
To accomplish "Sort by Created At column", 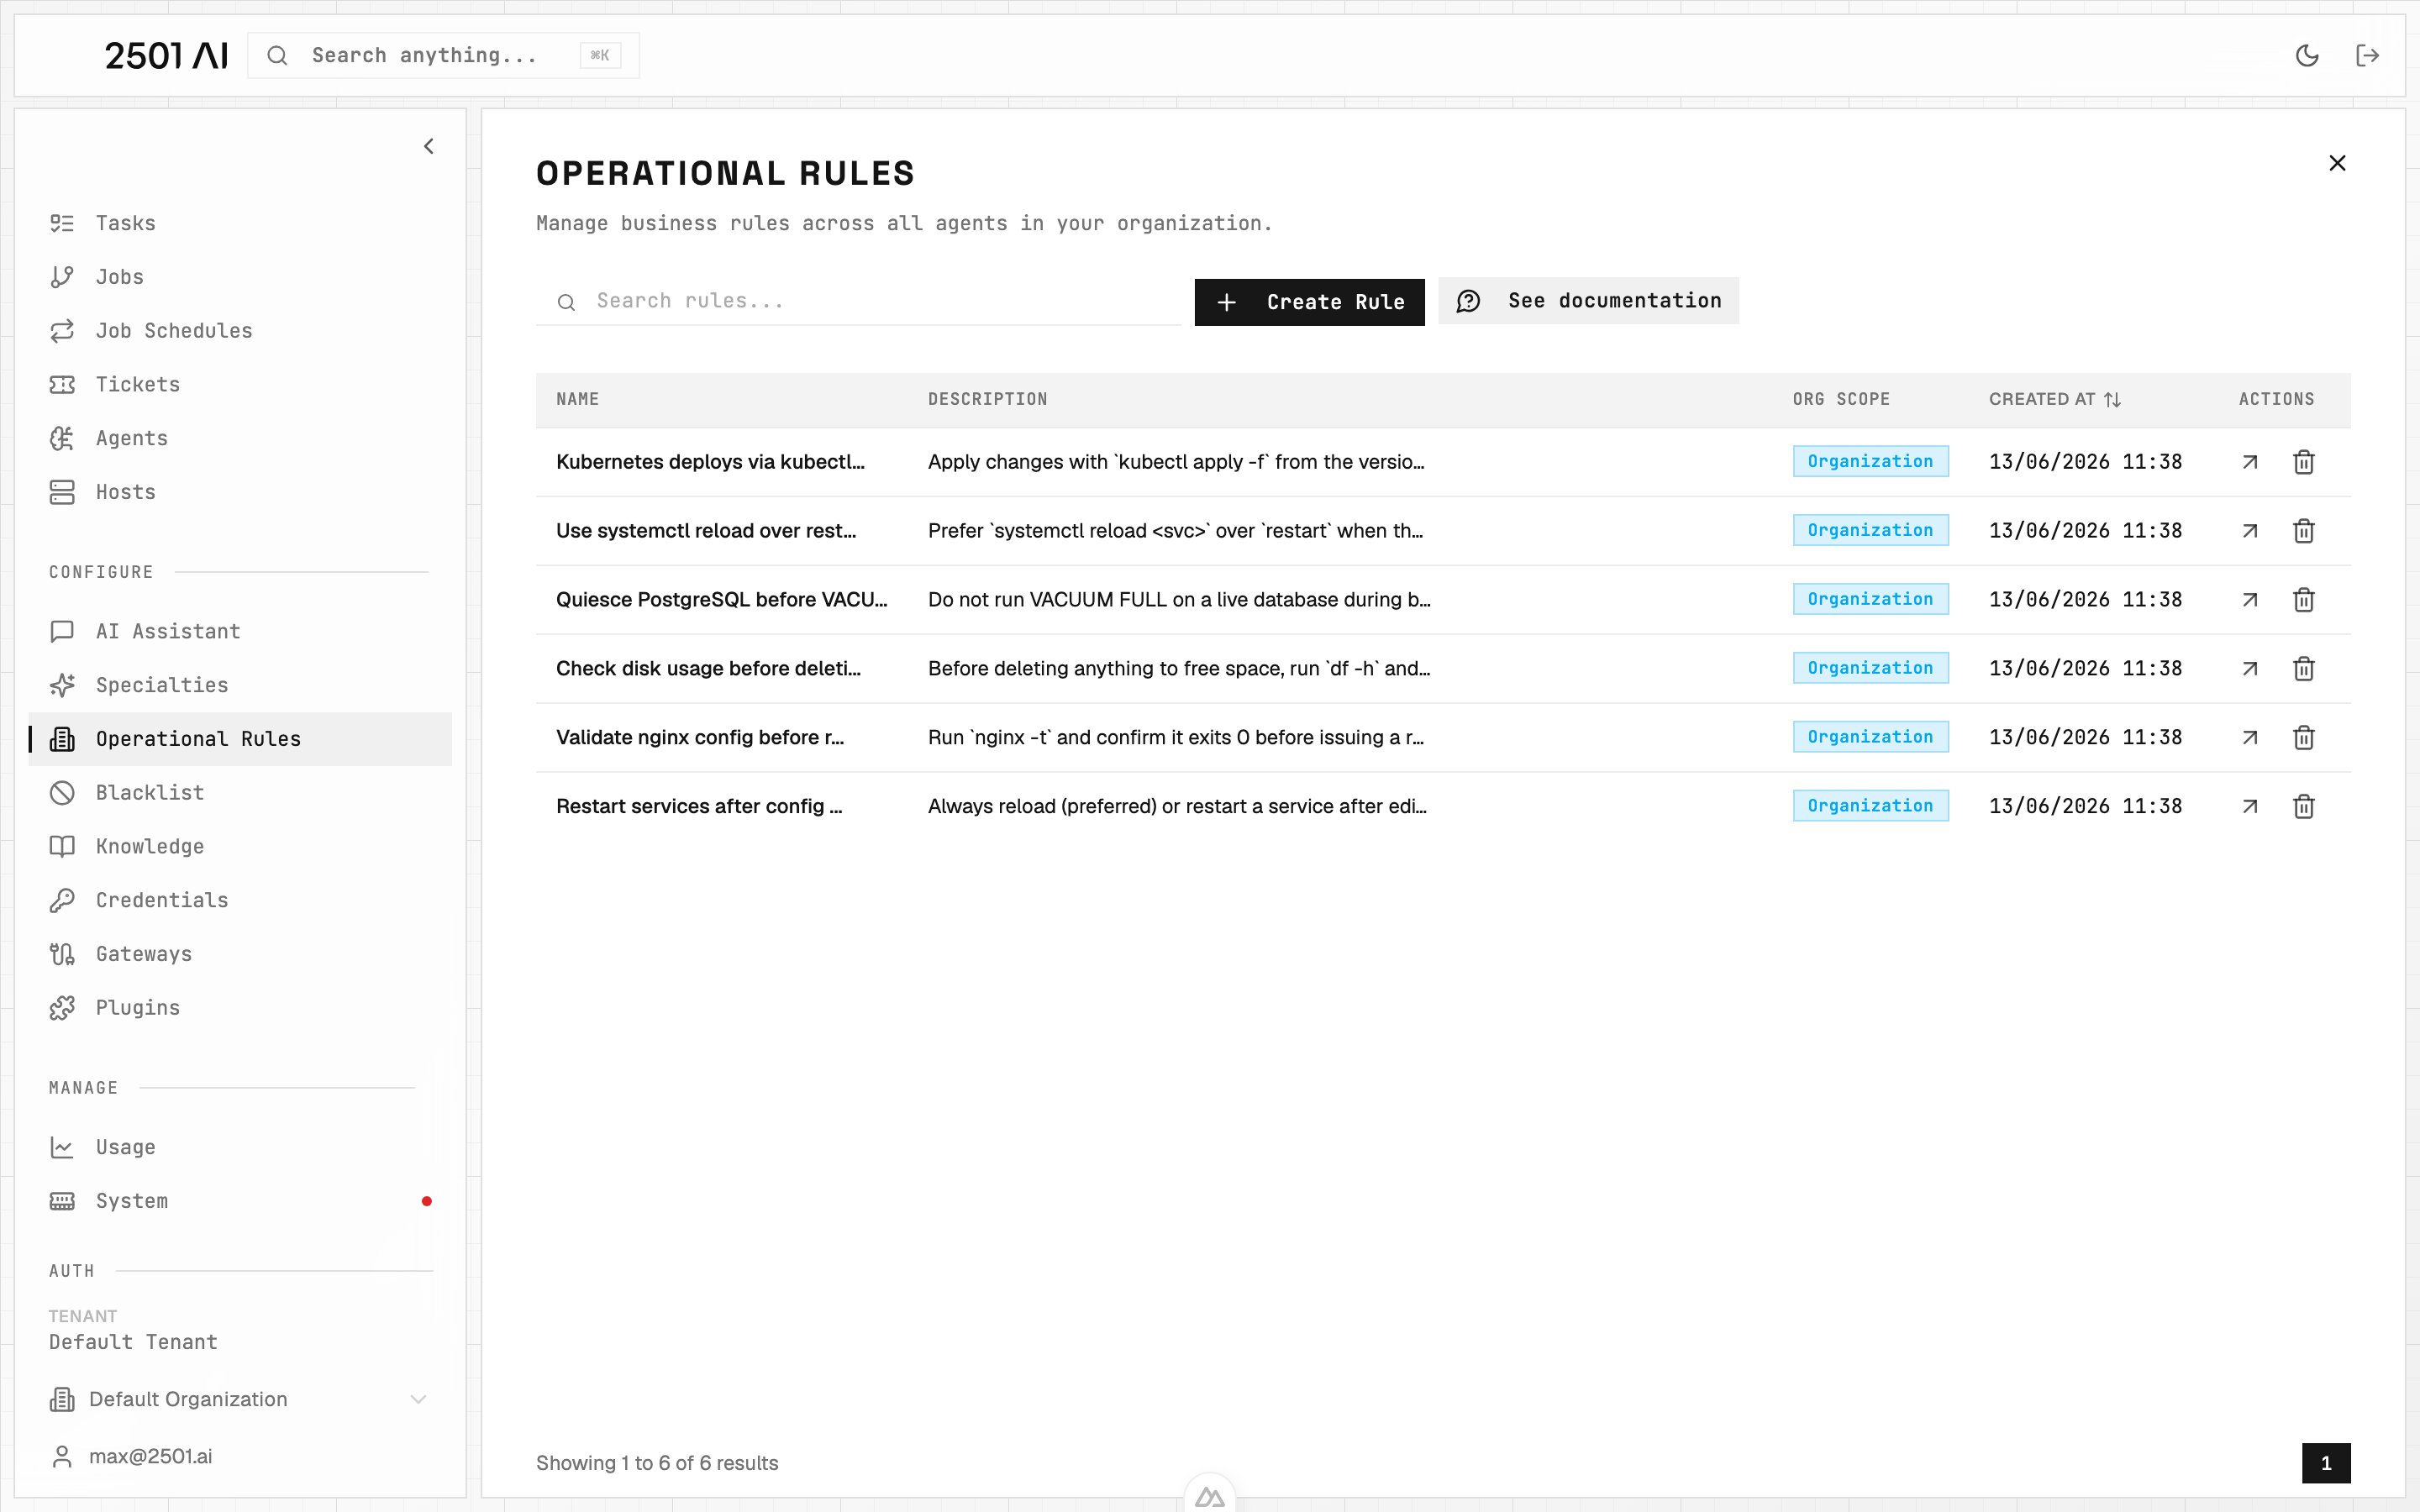I will point(2055,399).
